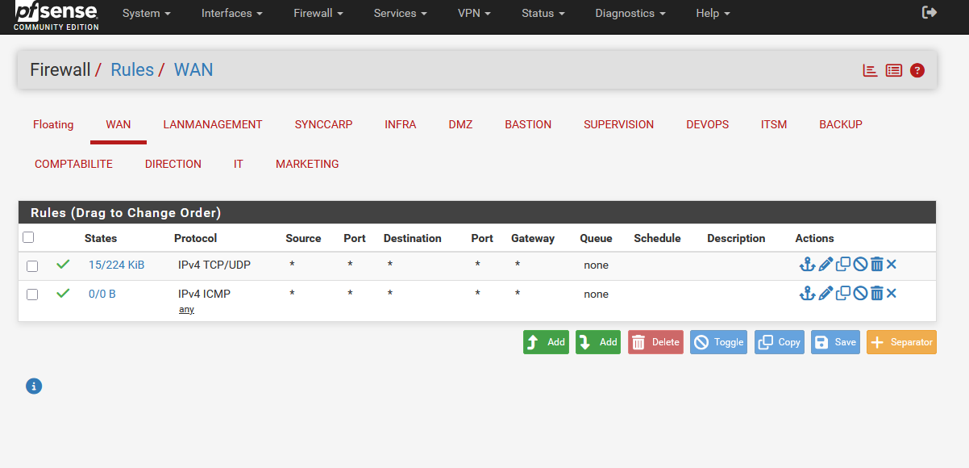Viewport: 969px width, 468px height.
Task: Edit the IPv4 ICMP rule with pencil icon
Action: (826, 294)
